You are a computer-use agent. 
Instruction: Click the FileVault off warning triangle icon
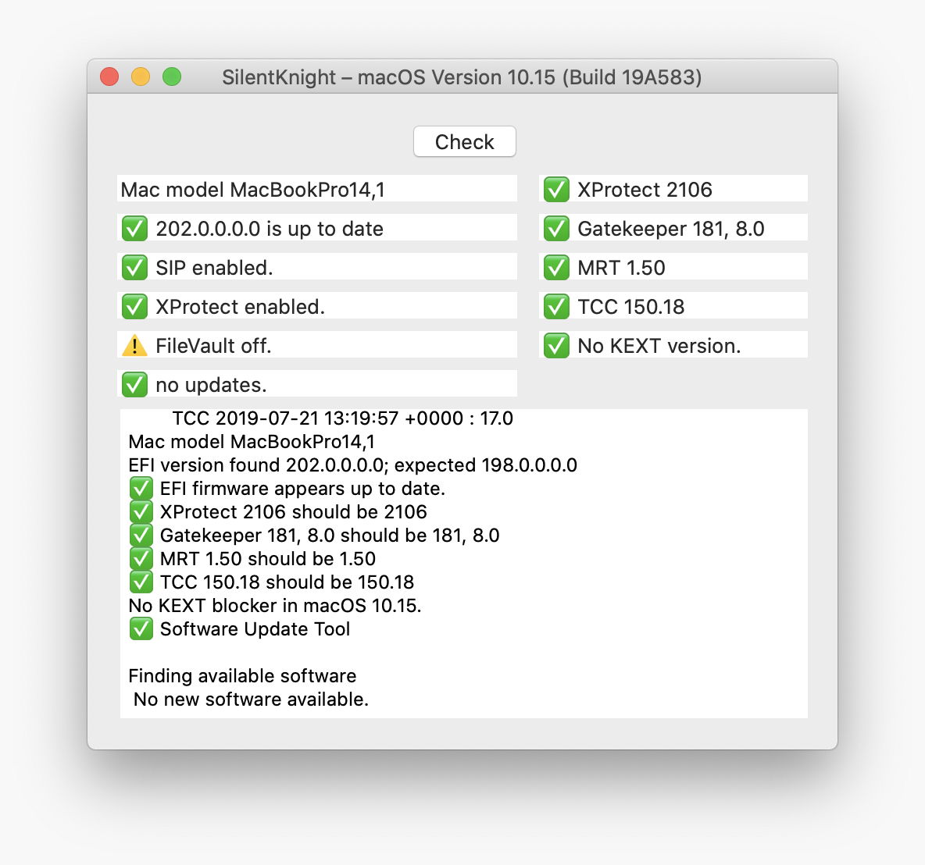pyautogui.click(x=134, y=346)
